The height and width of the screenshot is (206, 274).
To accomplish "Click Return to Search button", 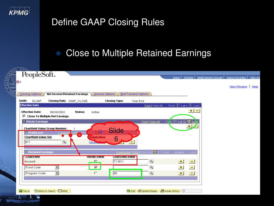I will pos(45,191).
